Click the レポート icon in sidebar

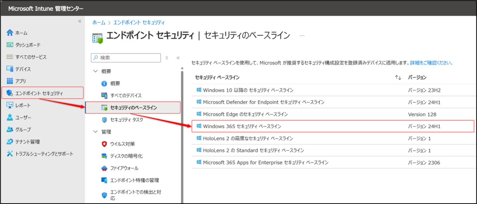click(x=10, y=105)
